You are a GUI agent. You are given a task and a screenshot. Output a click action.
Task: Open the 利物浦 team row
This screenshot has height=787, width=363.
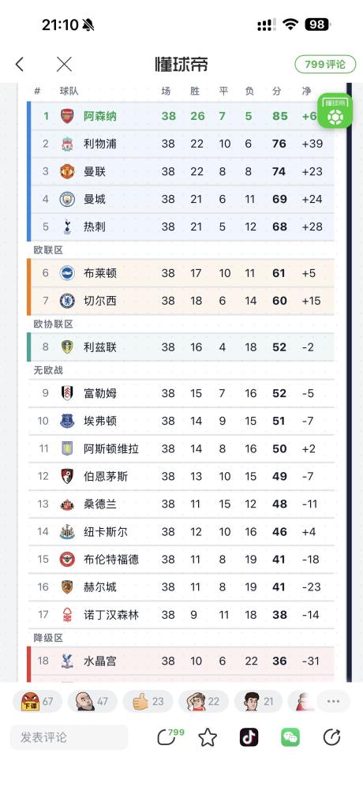(182, 144)
